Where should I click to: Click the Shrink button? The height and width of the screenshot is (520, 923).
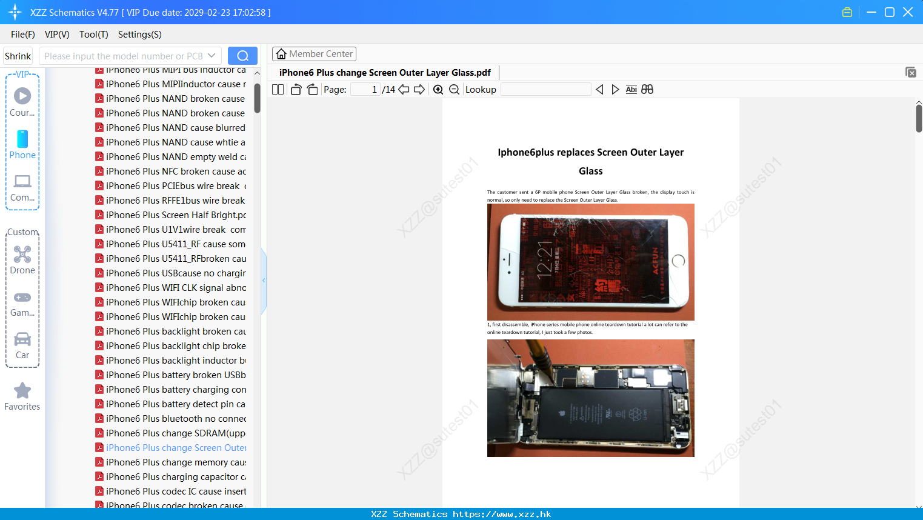[x=18, y=56]
